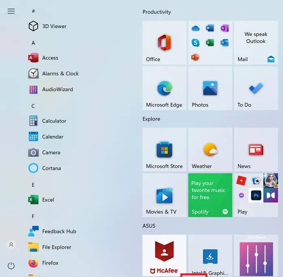
Task: Open File Explorer from the app list
Action: (50, 247)
